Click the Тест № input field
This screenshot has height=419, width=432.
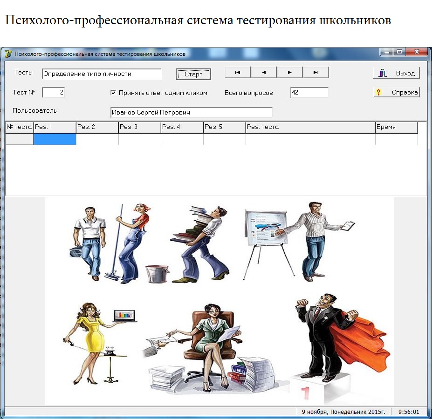coord(54,92)
